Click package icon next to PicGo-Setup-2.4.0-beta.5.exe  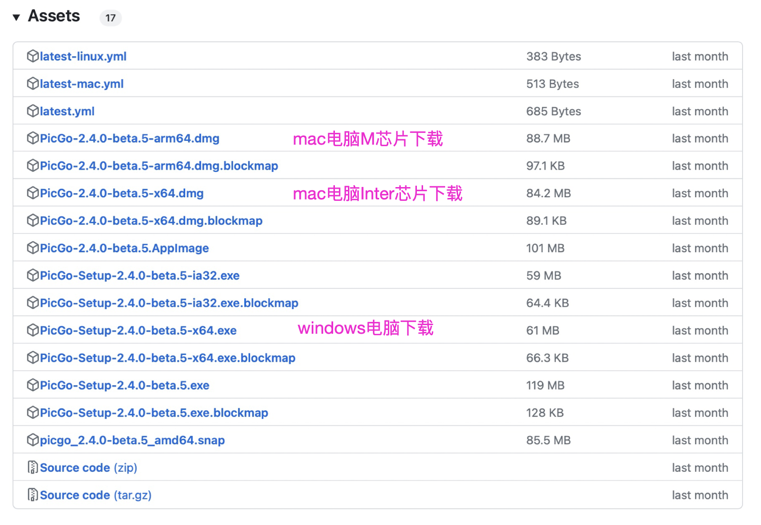[32, 385]
